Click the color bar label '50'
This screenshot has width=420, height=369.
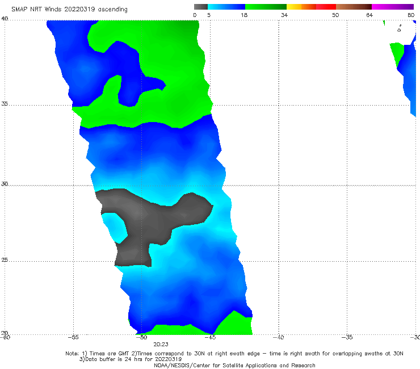click(x=335, y=15)
